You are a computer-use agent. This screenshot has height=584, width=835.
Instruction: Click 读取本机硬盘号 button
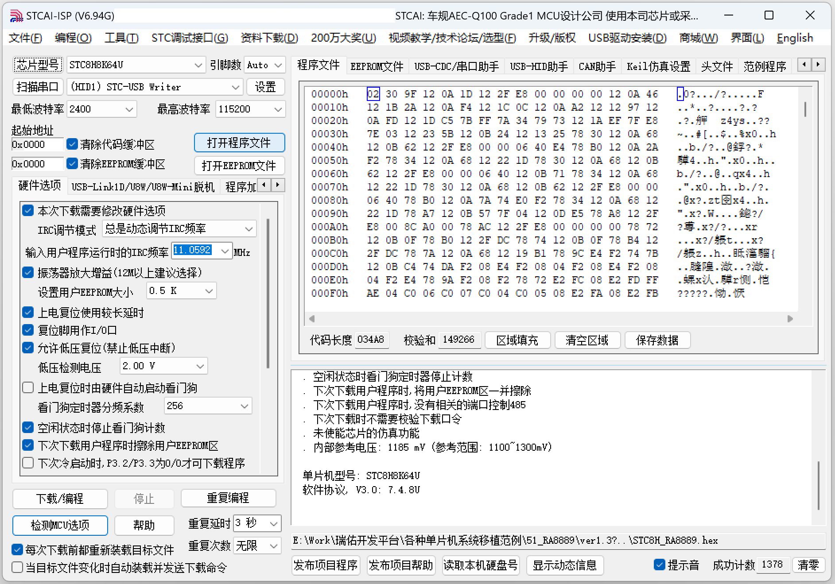pos(481,565)
